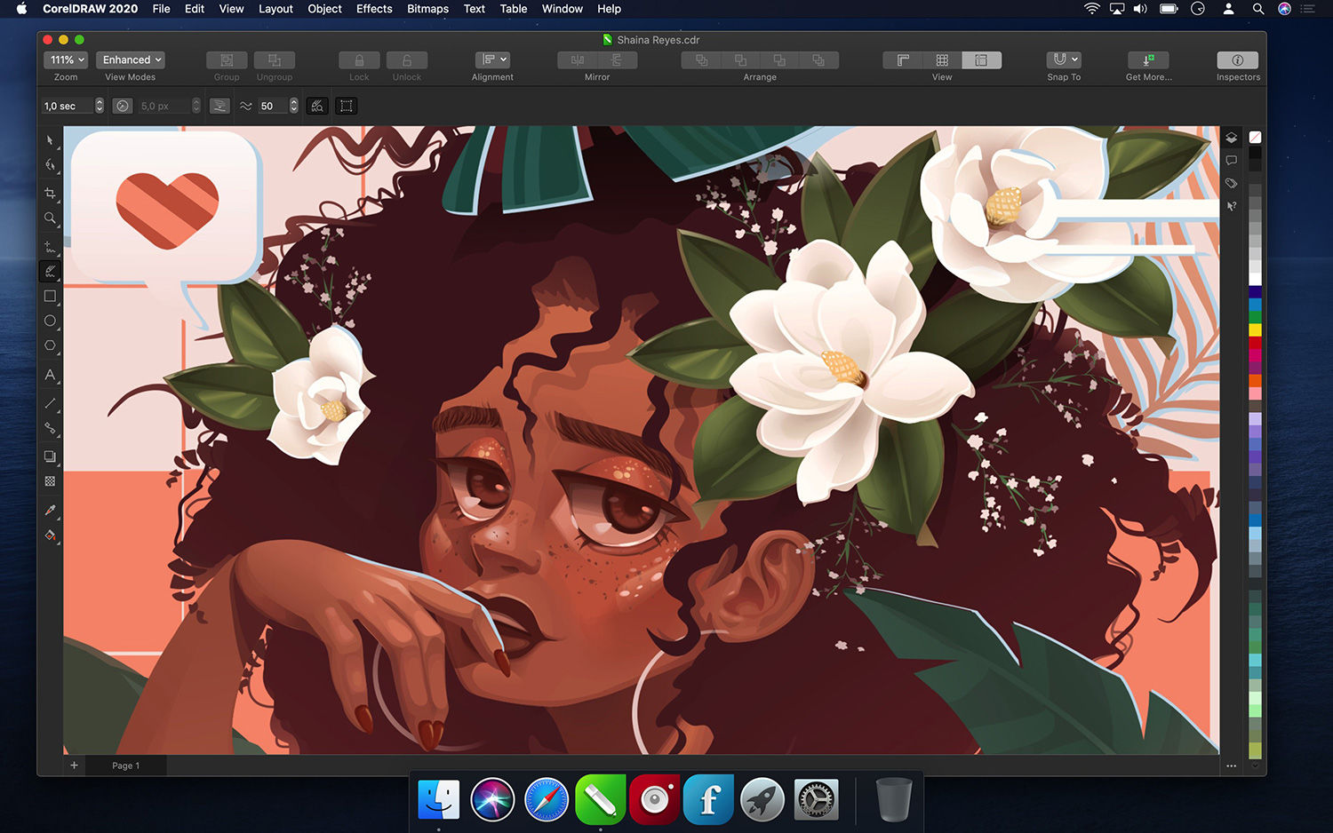The image size is (1333, 833).
Task: Choose the Ellipse tool
Action: point(50,321)
